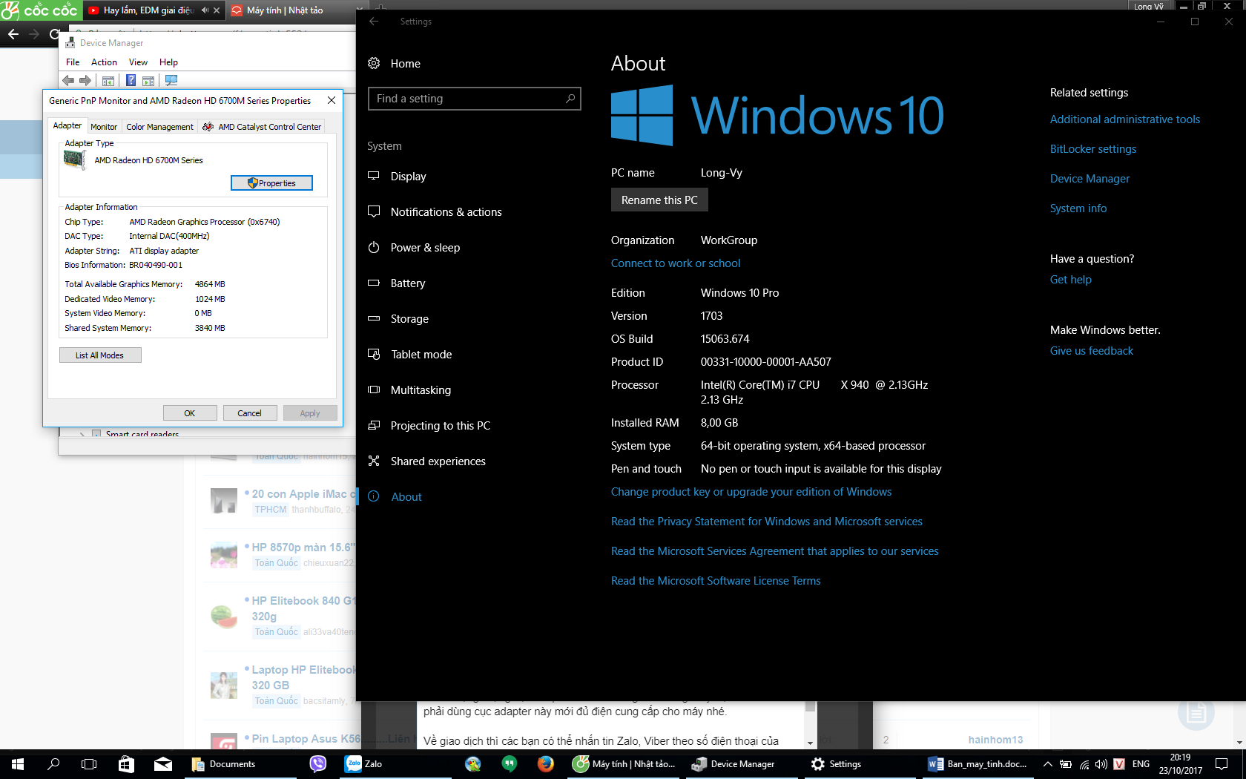Open the Privacy Statement link
The width and height of the screenshot is (1246, 779).
(767, 522)
